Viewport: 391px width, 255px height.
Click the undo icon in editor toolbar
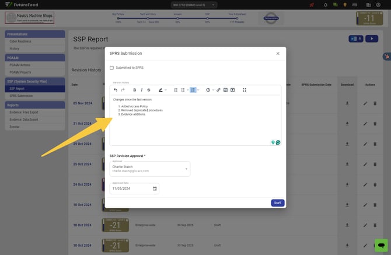coord(116,90)
